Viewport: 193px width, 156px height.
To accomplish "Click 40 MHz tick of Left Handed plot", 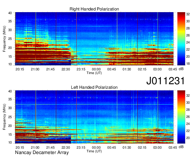I will click(10, 91).
